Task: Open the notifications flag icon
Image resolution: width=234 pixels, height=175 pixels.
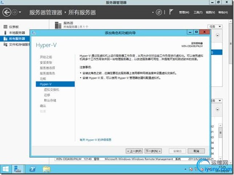Action: click(171, 12)
